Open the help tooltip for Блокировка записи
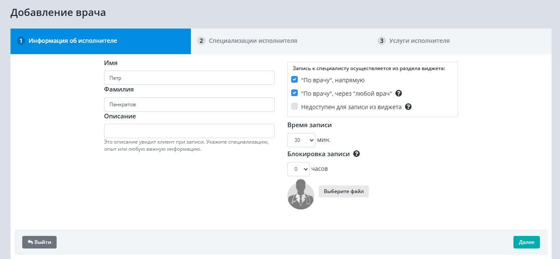 click(x=357, y=154)
